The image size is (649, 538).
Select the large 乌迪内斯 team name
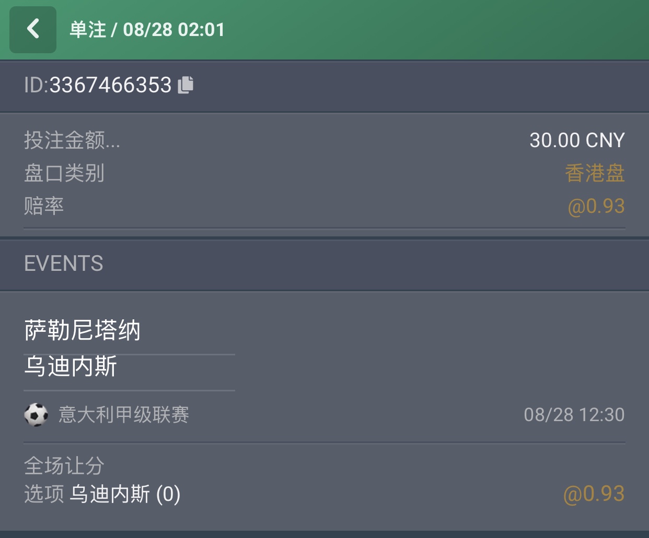point(71,366)
